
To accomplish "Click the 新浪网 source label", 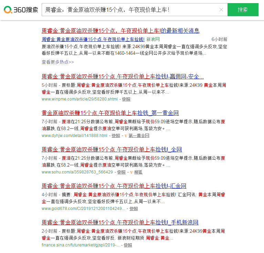I will 153,39.
